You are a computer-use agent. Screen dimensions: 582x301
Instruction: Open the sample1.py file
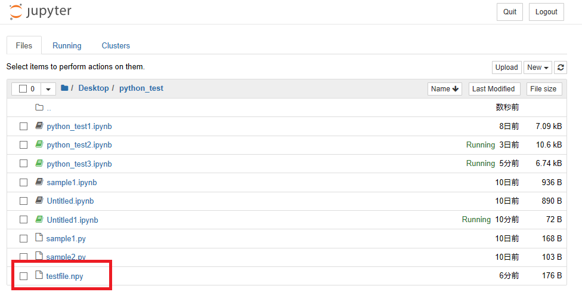pos(66,238)
